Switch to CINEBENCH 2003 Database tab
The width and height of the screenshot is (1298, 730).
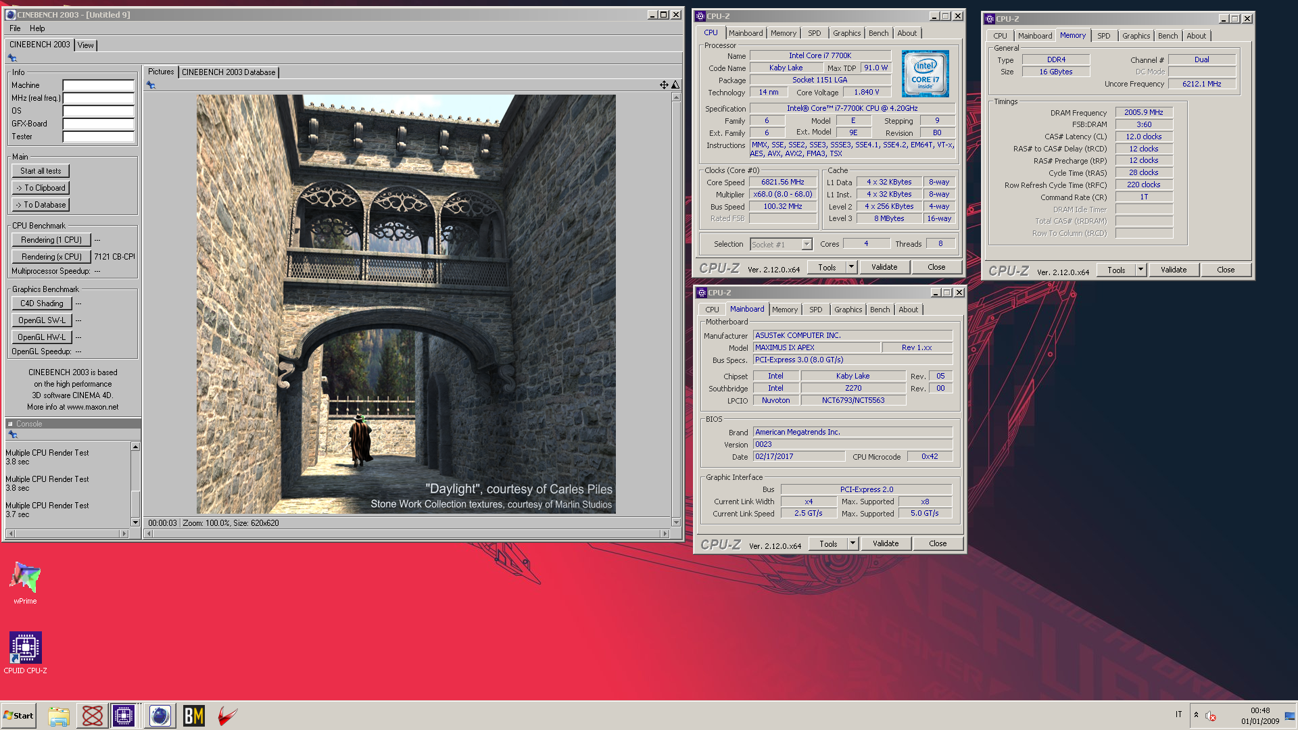click(229, 72)
